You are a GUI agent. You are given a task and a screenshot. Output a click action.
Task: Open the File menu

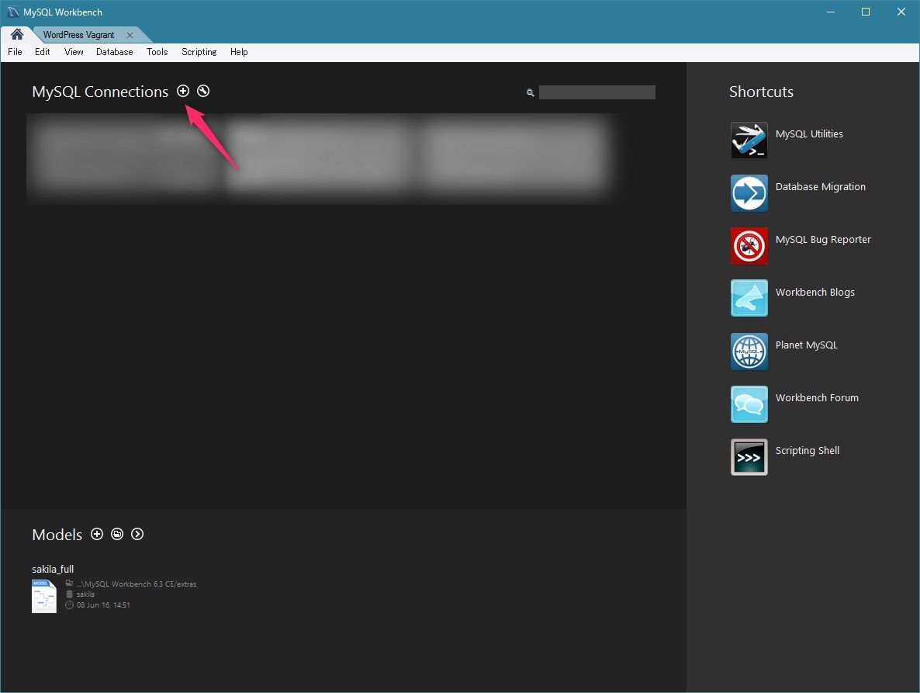[16, 52]
